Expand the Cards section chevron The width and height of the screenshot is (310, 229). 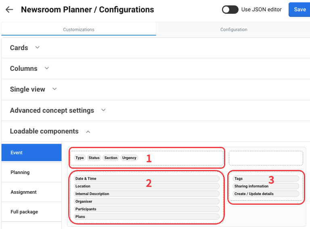click(38, 47)
